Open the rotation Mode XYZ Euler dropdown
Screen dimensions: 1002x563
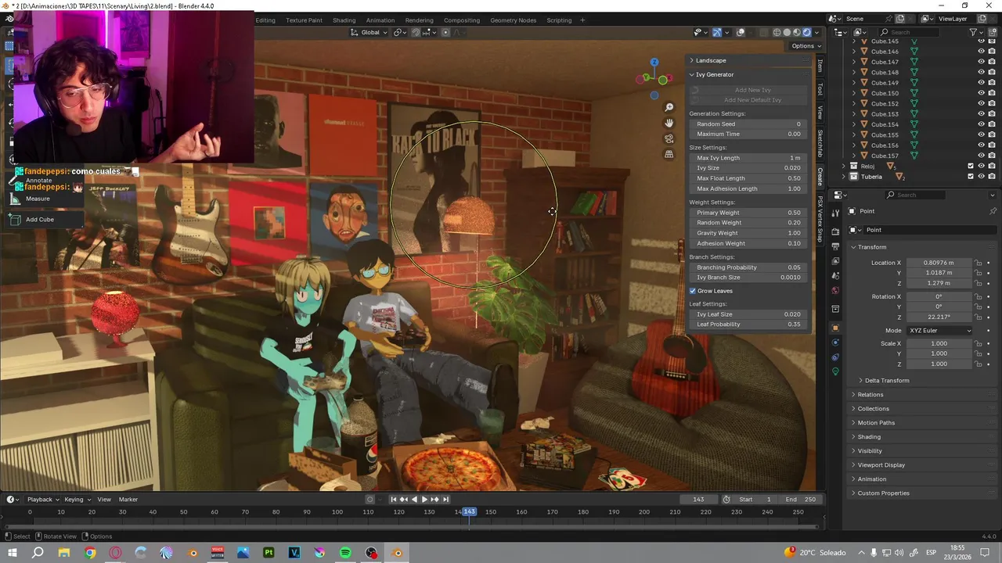coord(939,330)
